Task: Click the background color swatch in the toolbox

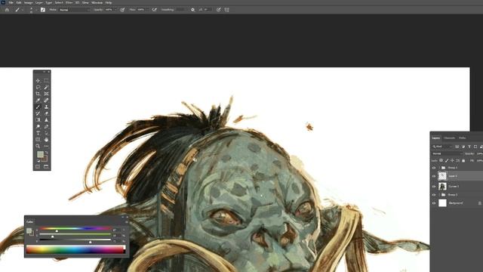Action: (45, 159)
